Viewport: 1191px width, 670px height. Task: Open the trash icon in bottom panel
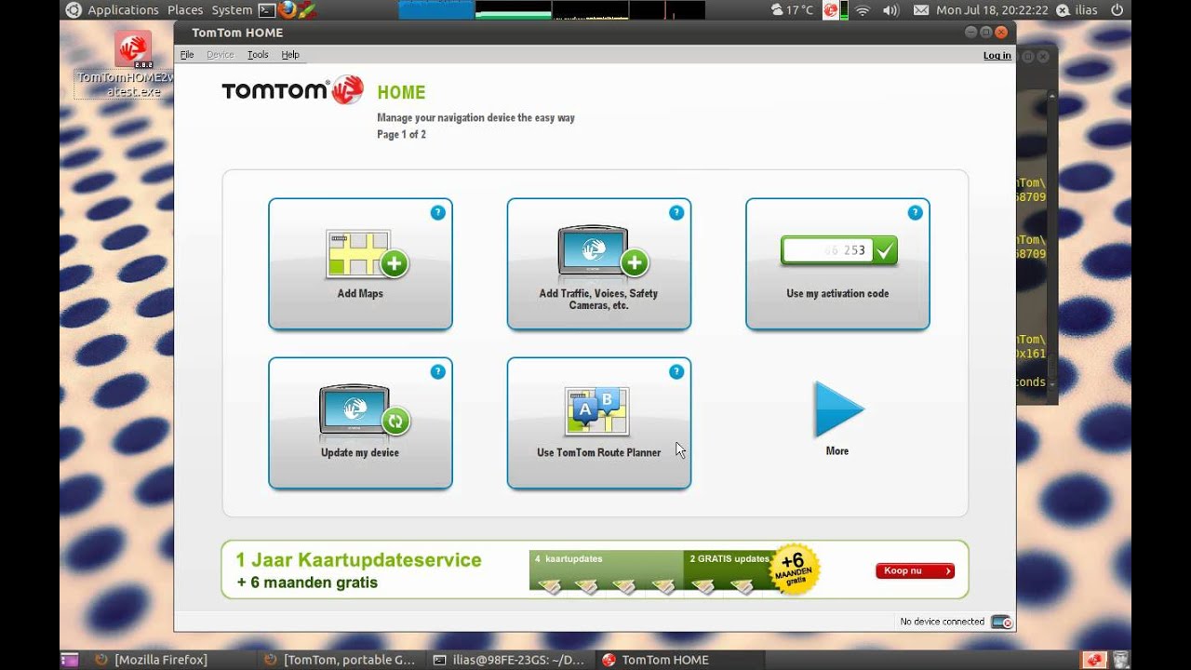[x=1120, y=660]
